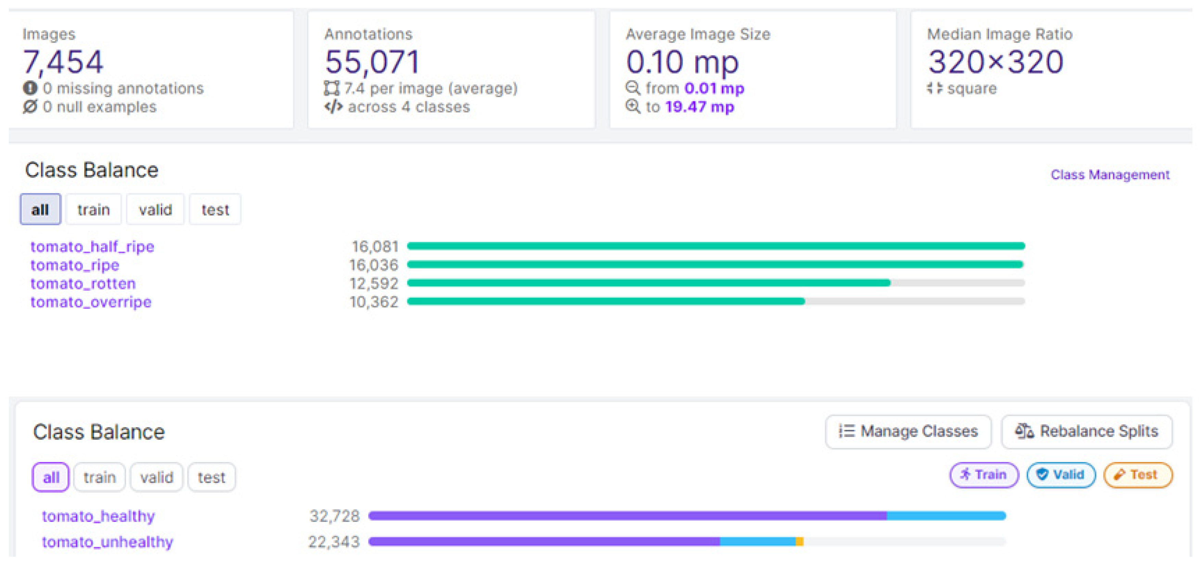Viewport: 1203px width, 566px height.
Task: Click the zoom-out smallest image size icon
Action: coord(633,88)
